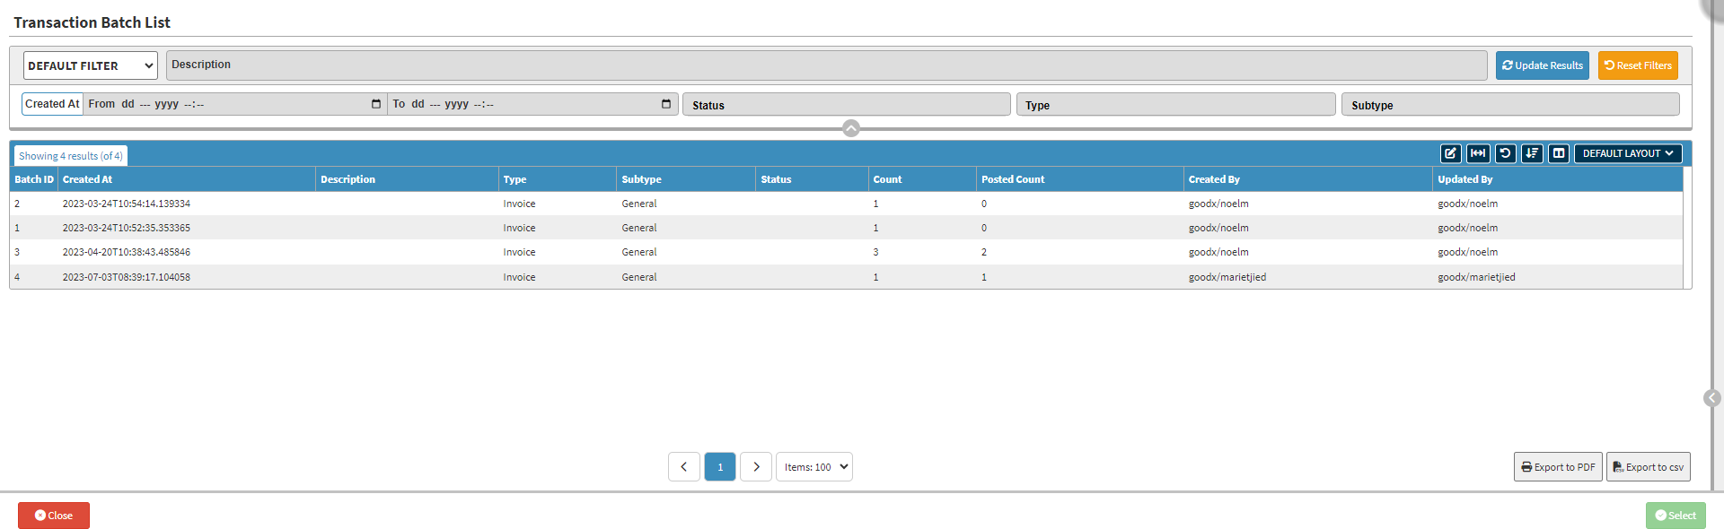The width and height of the screenshot is (1724, 529).
Task: Click the Update Results button
Action: coord(1542,65)
